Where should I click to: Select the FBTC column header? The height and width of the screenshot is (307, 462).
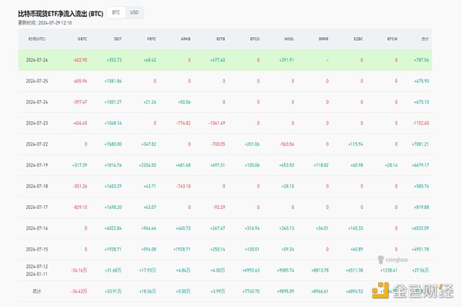[x=152, y=39]
